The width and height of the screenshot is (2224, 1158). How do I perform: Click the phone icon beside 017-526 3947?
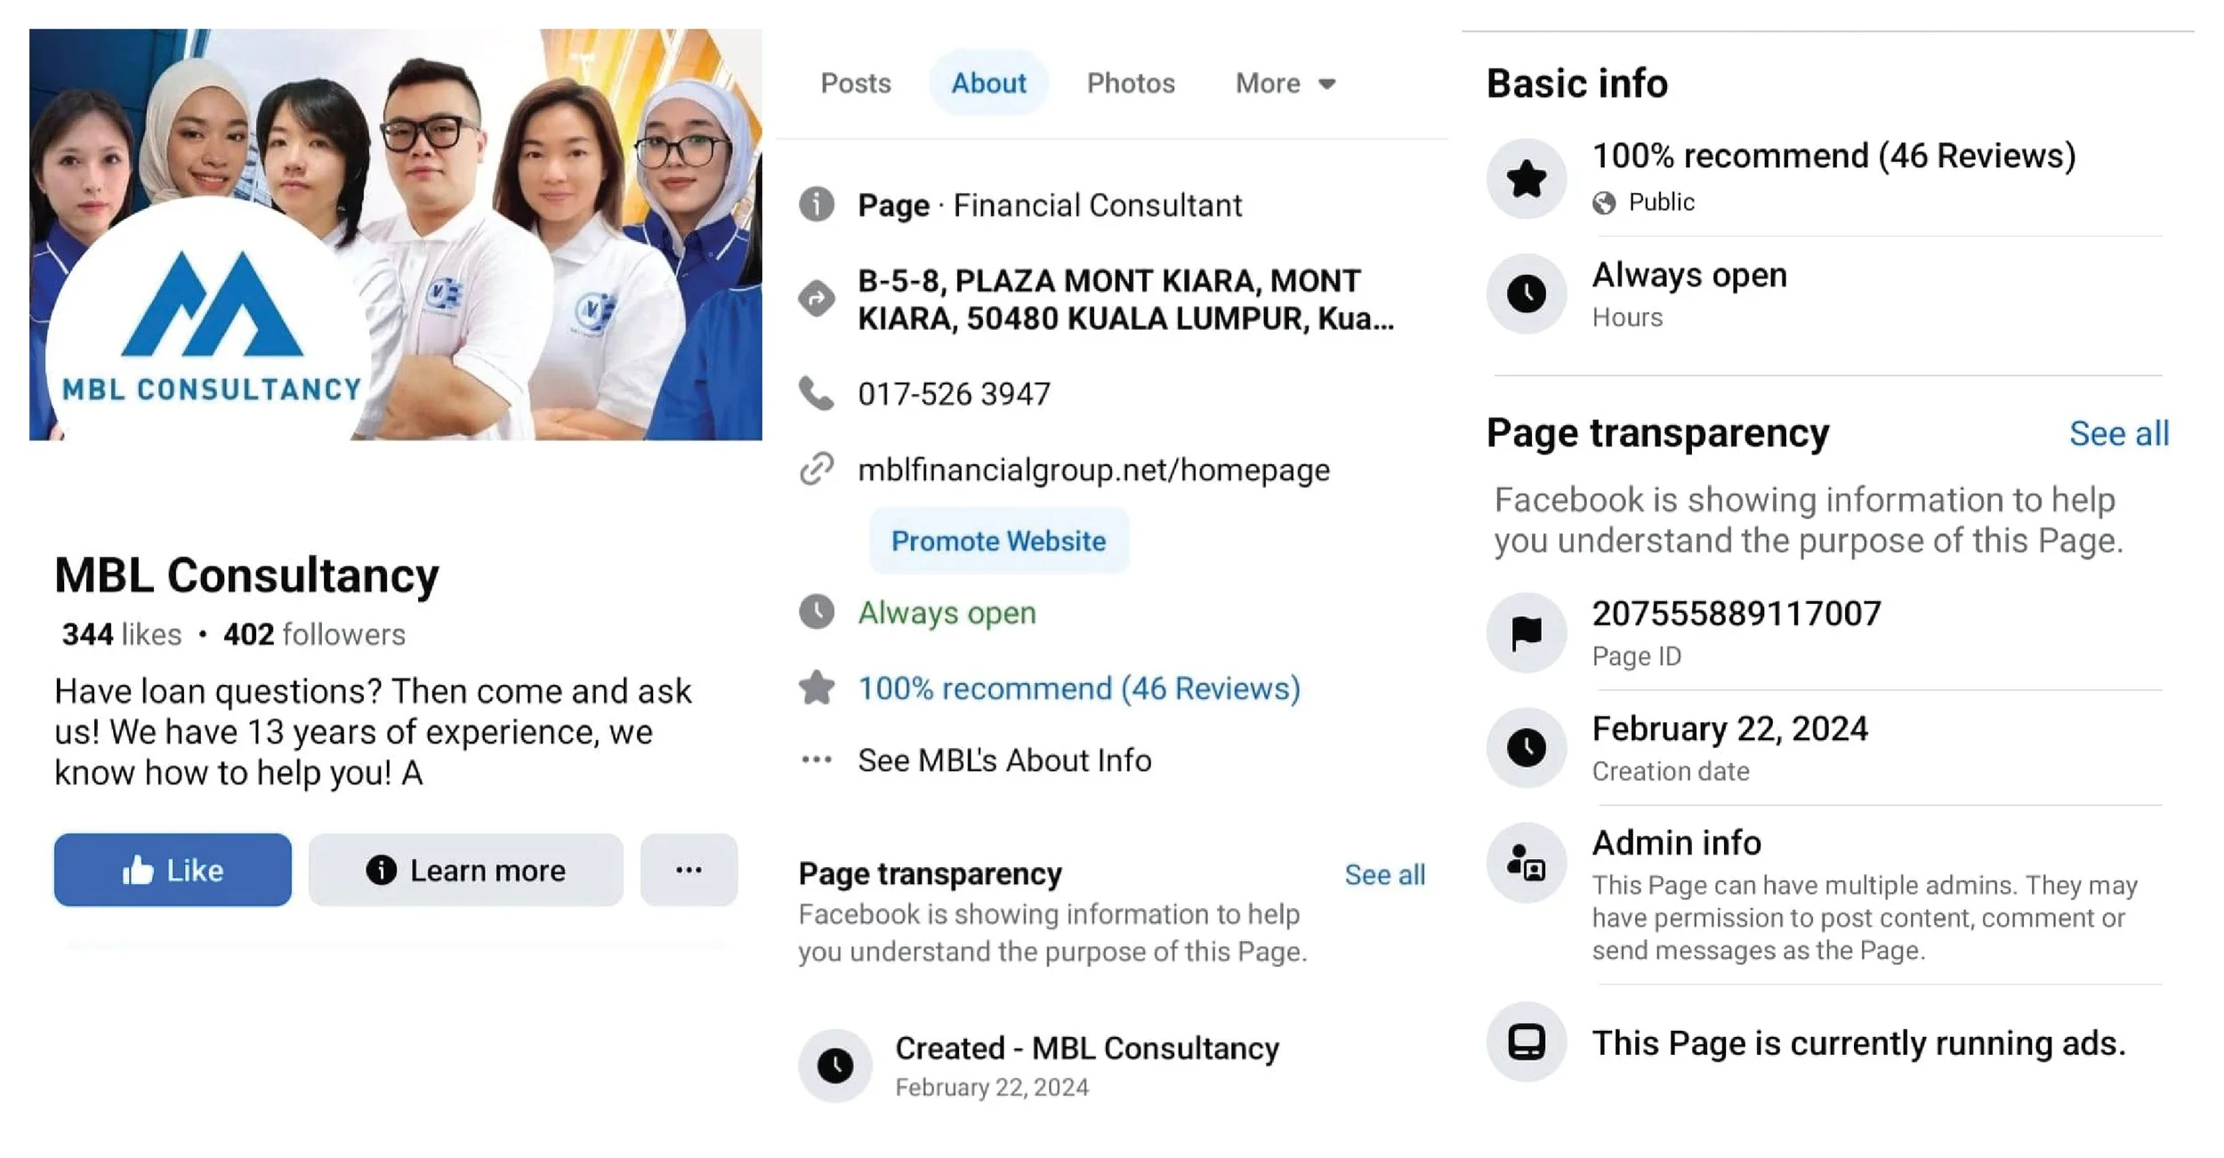816,393
